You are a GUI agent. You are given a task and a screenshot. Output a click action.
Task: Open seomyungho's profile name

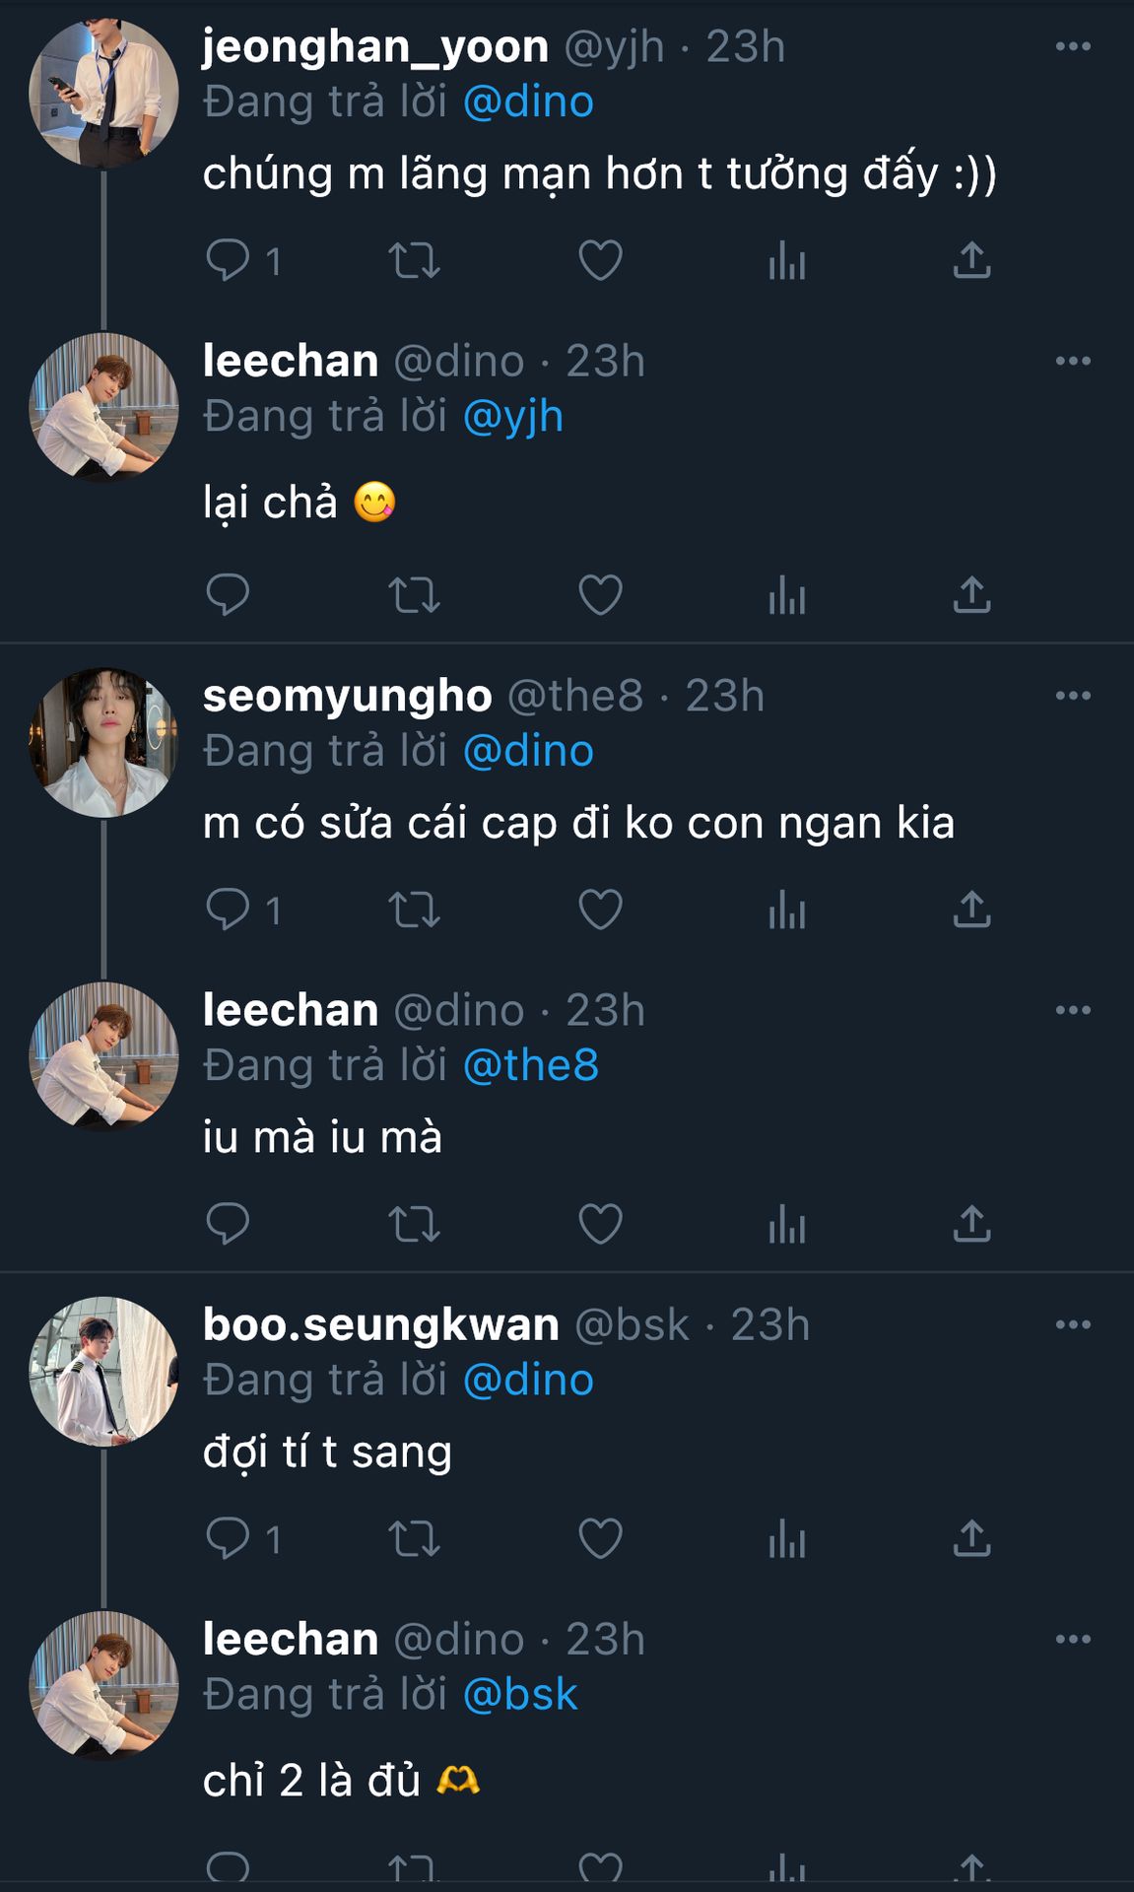(347, 696)
